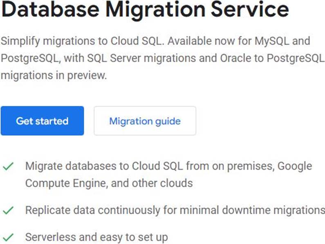Open the Migration guide

(145, 121)
